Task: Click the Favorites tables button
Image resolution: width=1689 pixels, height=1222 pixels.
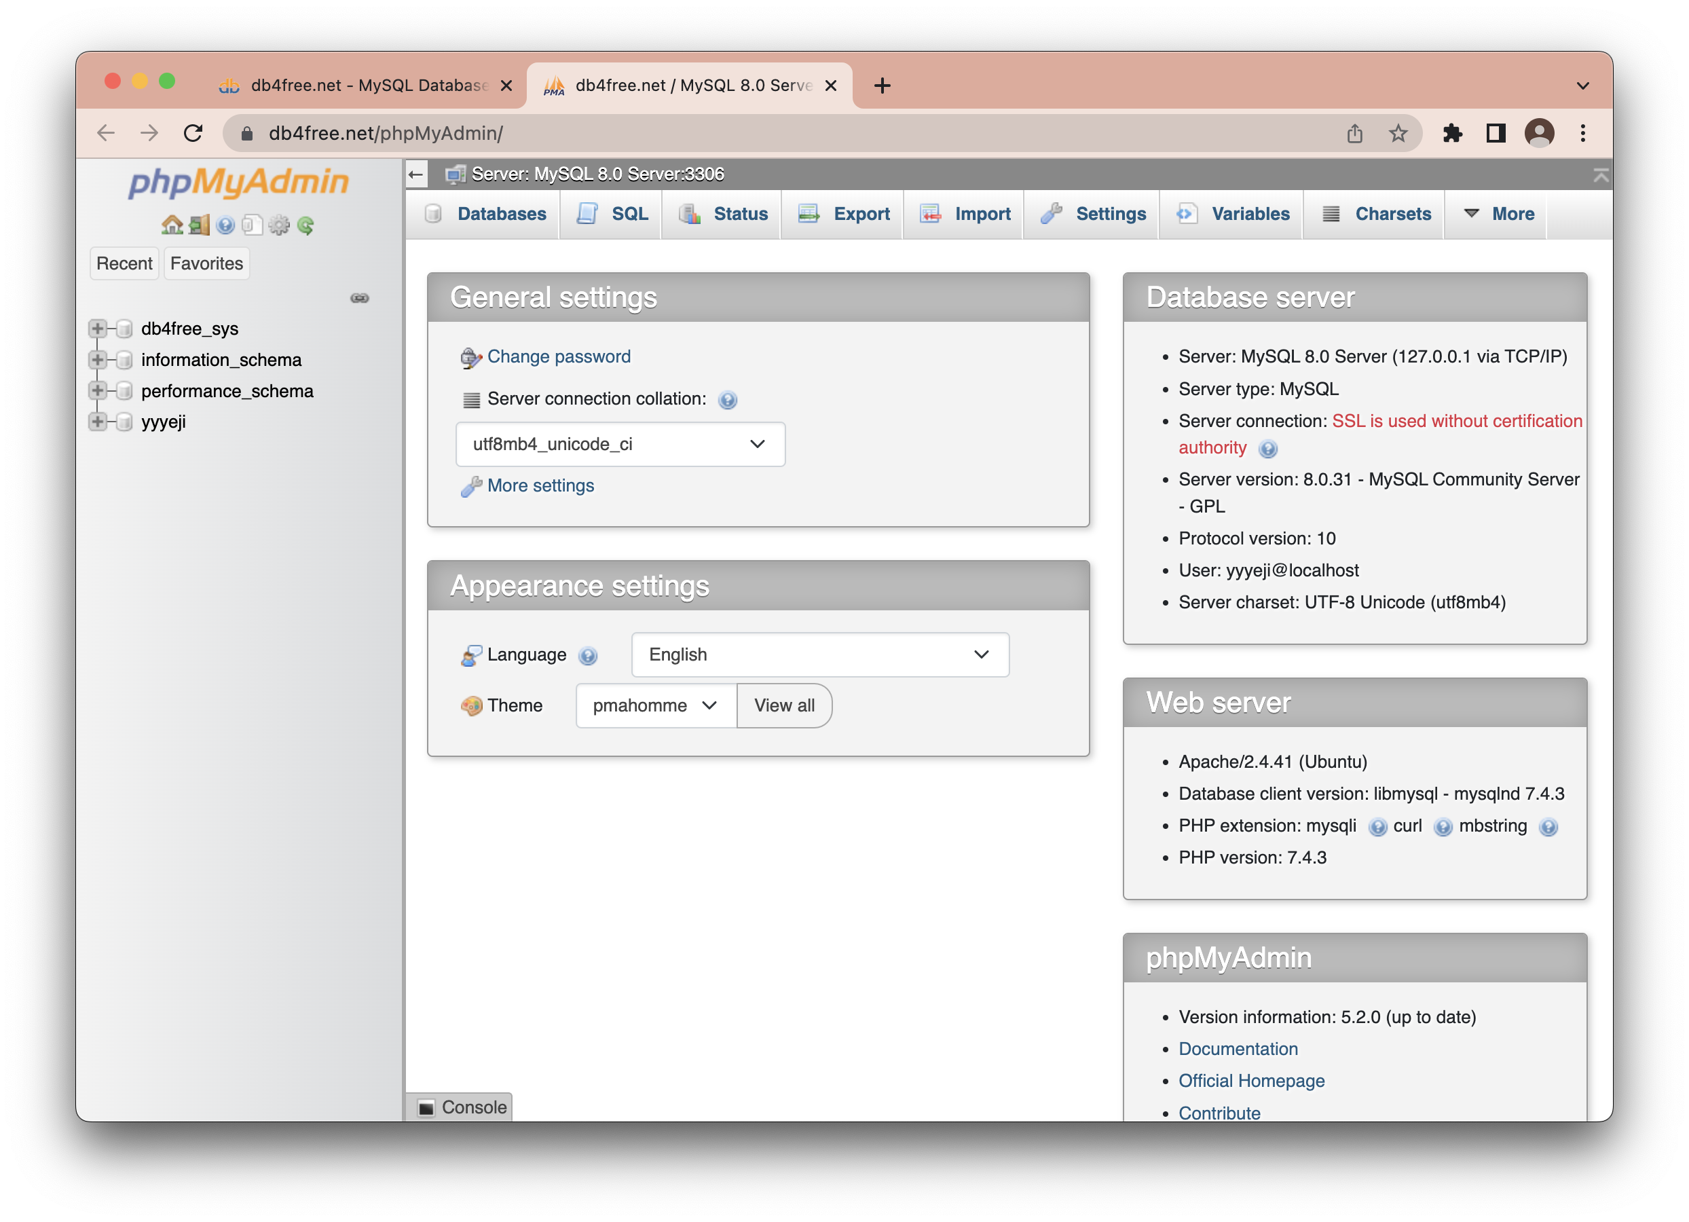Action: point(206,263)
